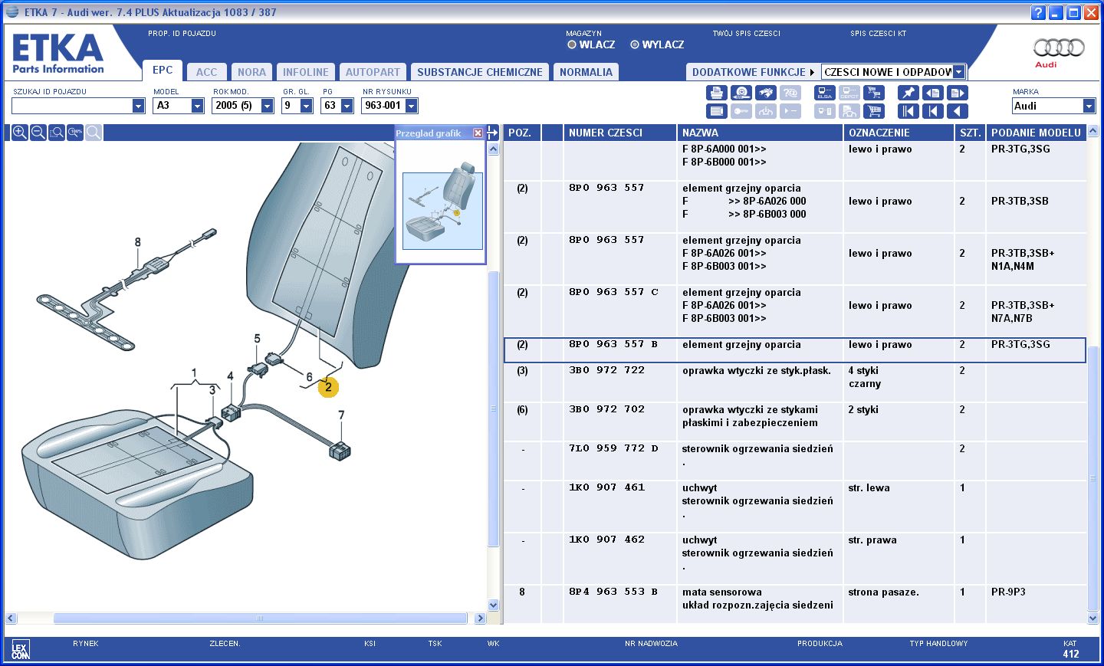Select part 8P4 963 553 B row

(x=794, y=605)
